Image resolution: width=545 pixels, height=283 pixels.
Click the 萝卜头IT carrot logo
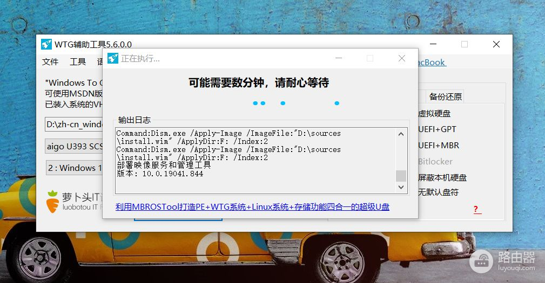(x=52, y=202)
